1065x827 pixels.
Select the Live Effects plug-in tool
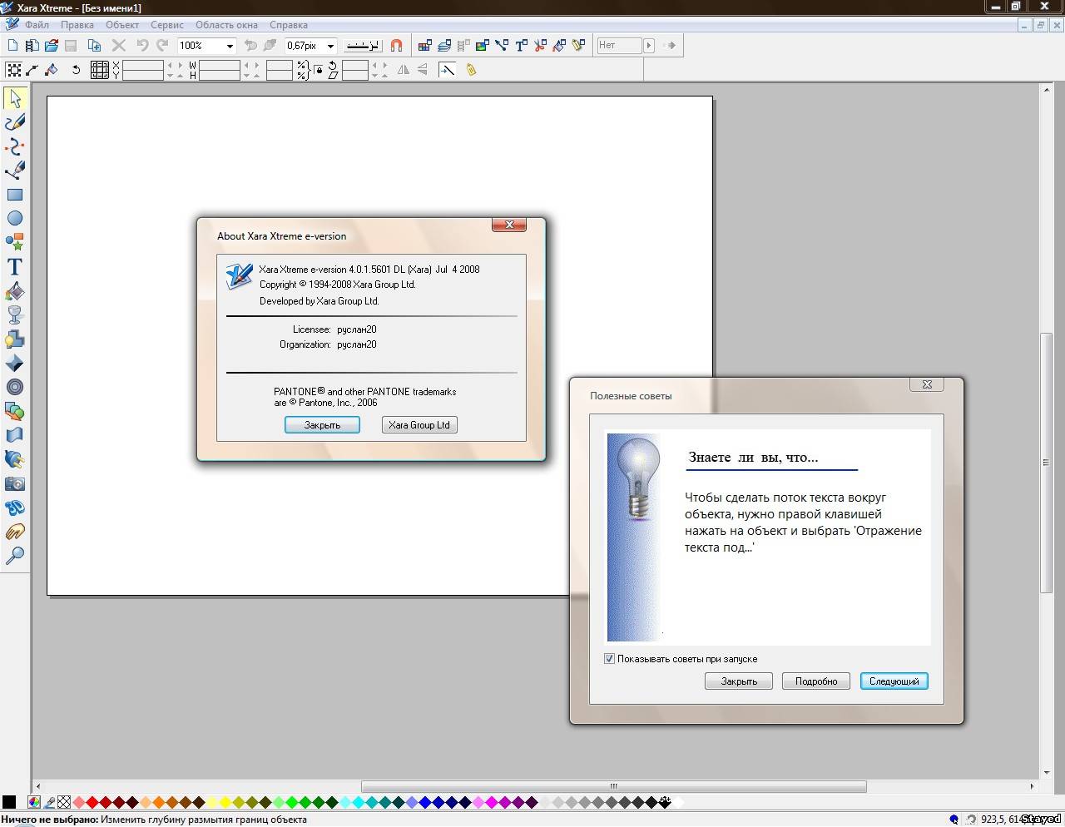pos(15,458)
